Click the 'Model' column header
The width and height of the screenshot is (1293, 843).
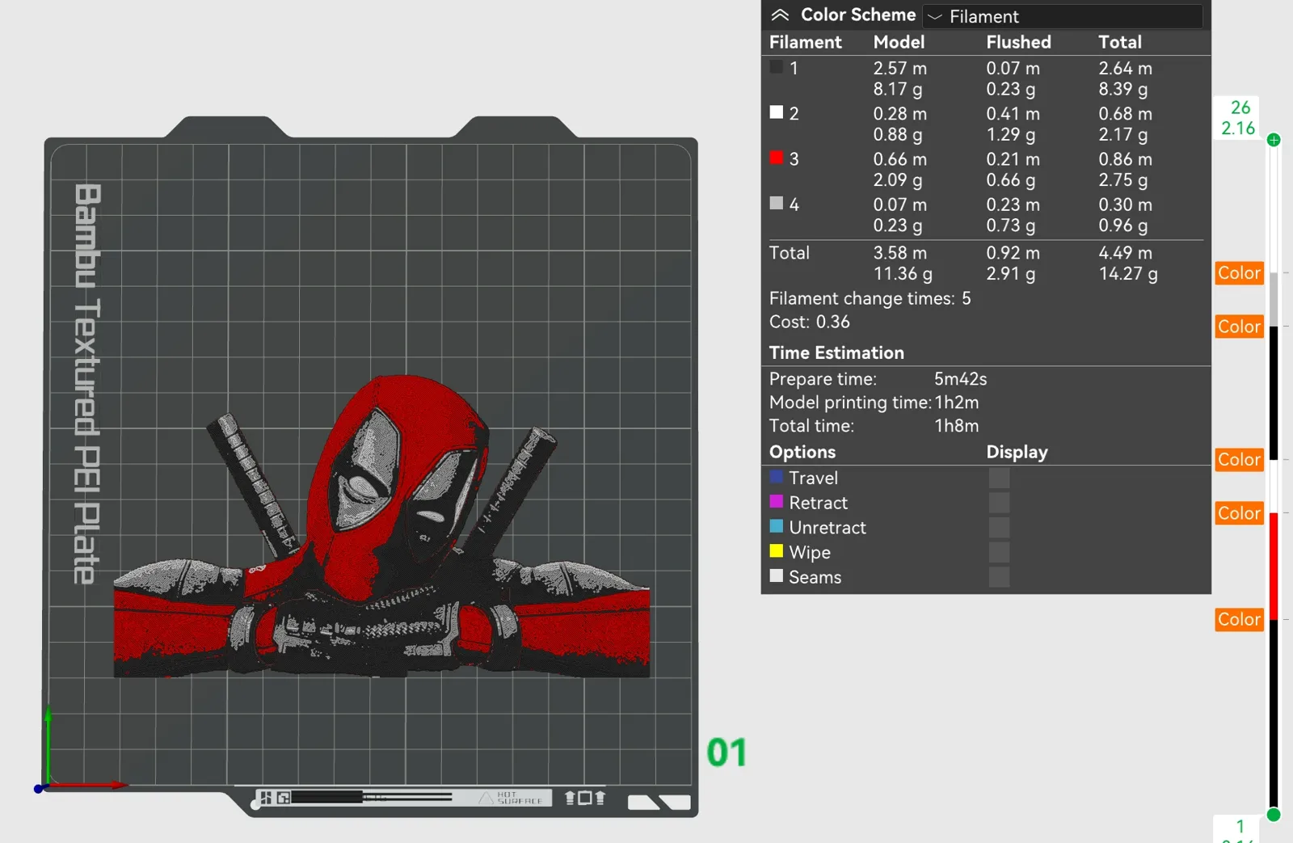pos(899,42)
